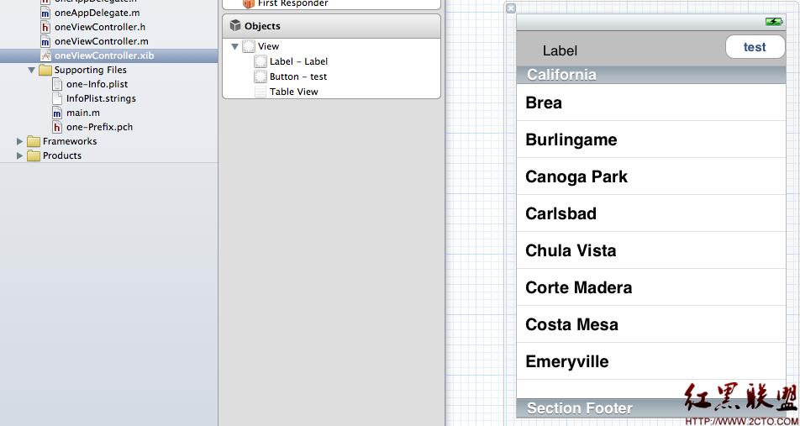The image size is (800, 426).
Task: Click the Button - test object icon
Action: (x=261, y=76)
